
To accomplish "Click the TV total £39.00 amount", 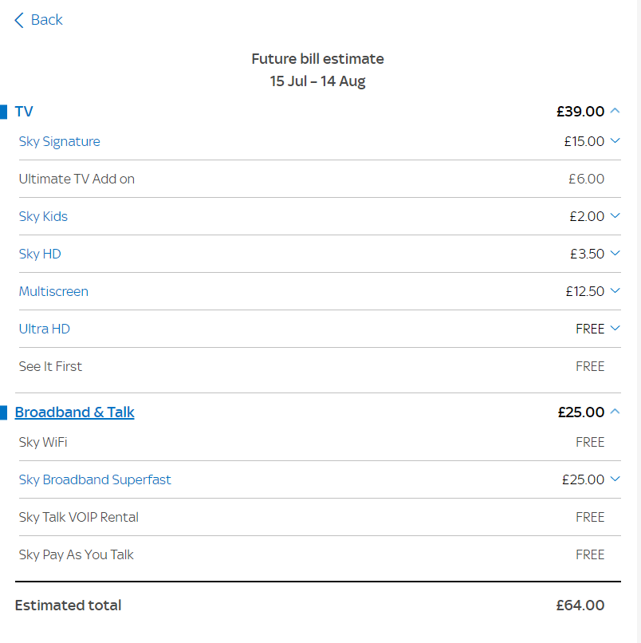I will click(x=580, y=112).
